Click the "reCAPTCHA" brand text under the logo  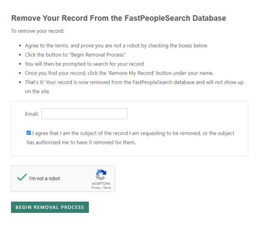(x=101, y=183)
